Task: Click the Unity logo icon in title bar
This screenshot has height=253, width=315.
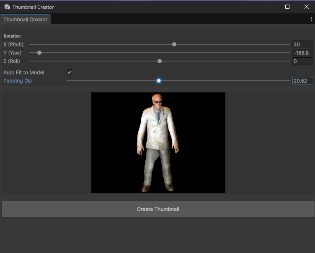Action: pos(7,7)
